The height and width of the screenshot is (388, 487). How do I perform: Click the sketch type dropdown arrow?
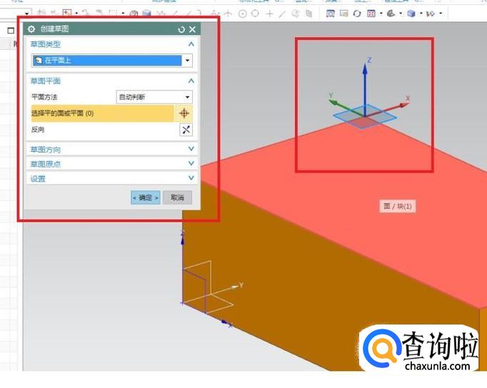pyautogui.click(x=187, y=61)
